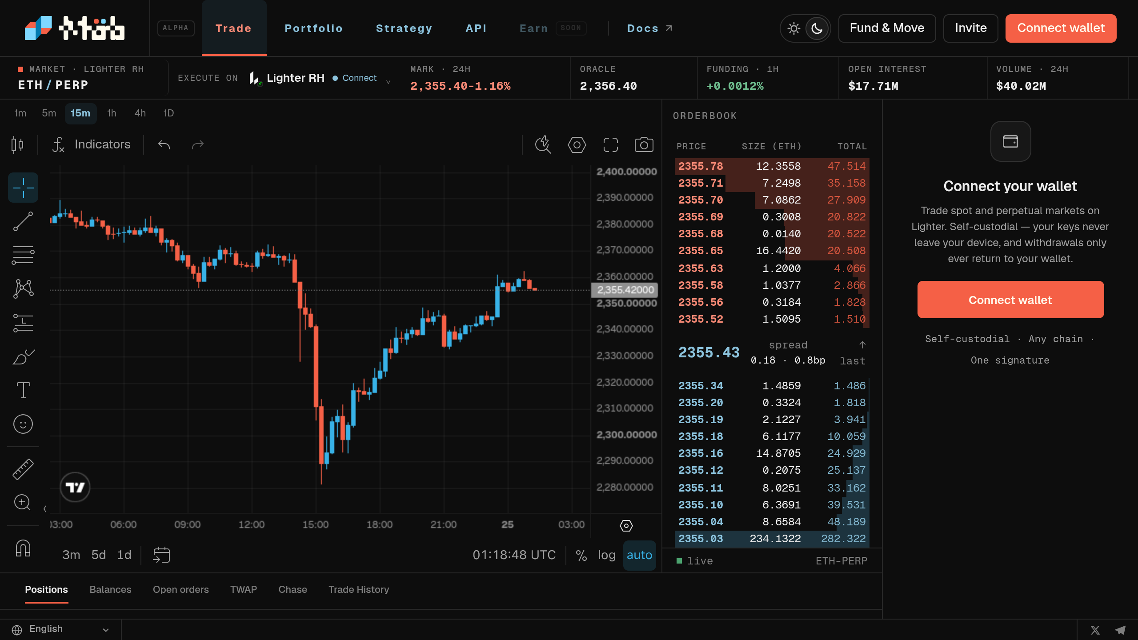This screenshot has width=1138, height=640.
Task: Toggle percent scale on the chart
Action: [581, 555]
